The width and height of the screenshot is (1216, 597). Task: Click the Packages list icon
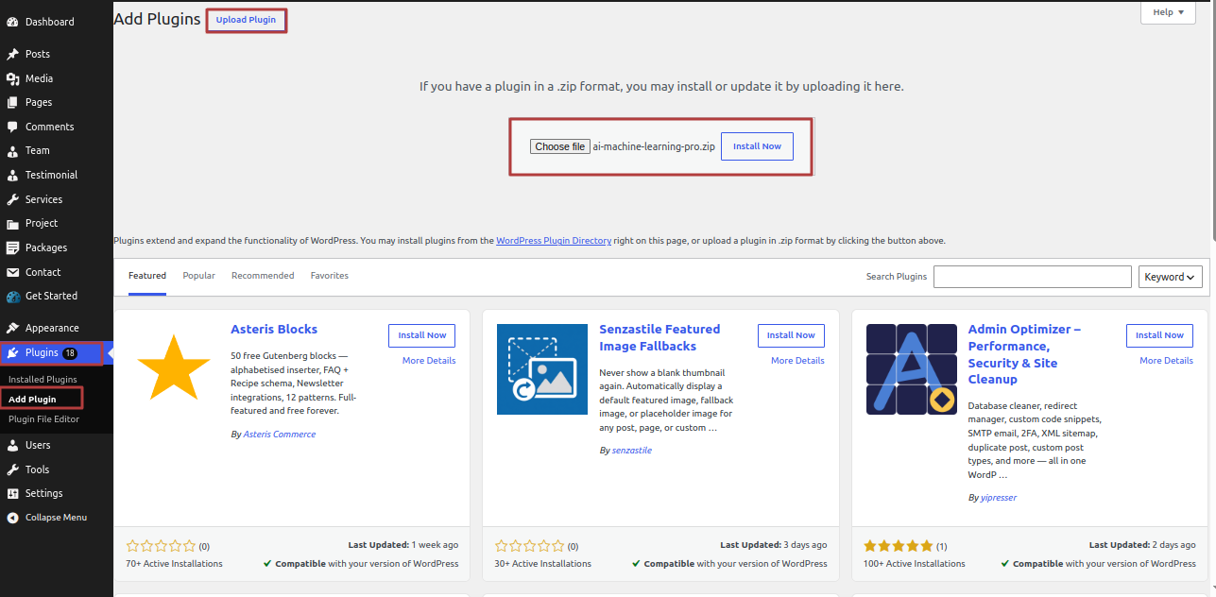coord(12,247)
